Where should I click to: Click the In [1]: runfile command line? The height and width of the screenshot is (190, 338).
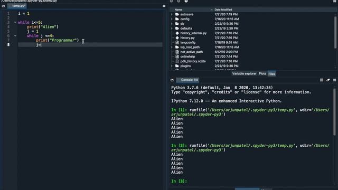[250, 112]
